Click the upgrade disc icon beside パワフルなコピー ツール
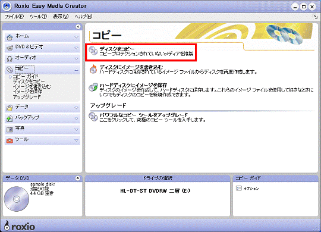The width and height of the screenshot is (321, 232). coord(93,117)
